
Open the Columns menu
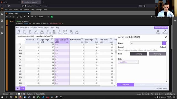[x=34, y=28]
